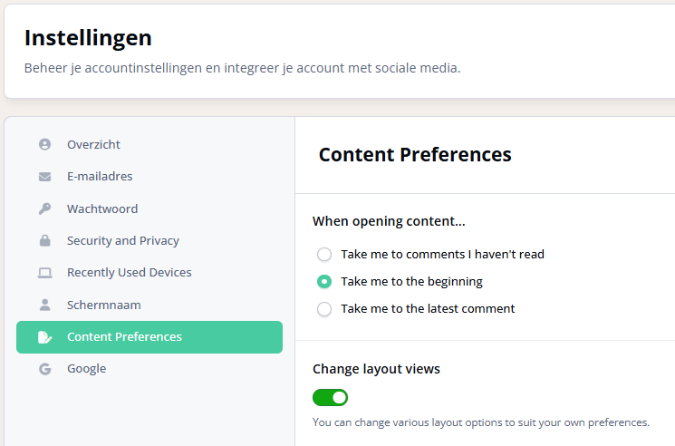This screenshot has height=446, width=675.
Task: Click the Overzicht user circle icon
Action: click(44, 145)
